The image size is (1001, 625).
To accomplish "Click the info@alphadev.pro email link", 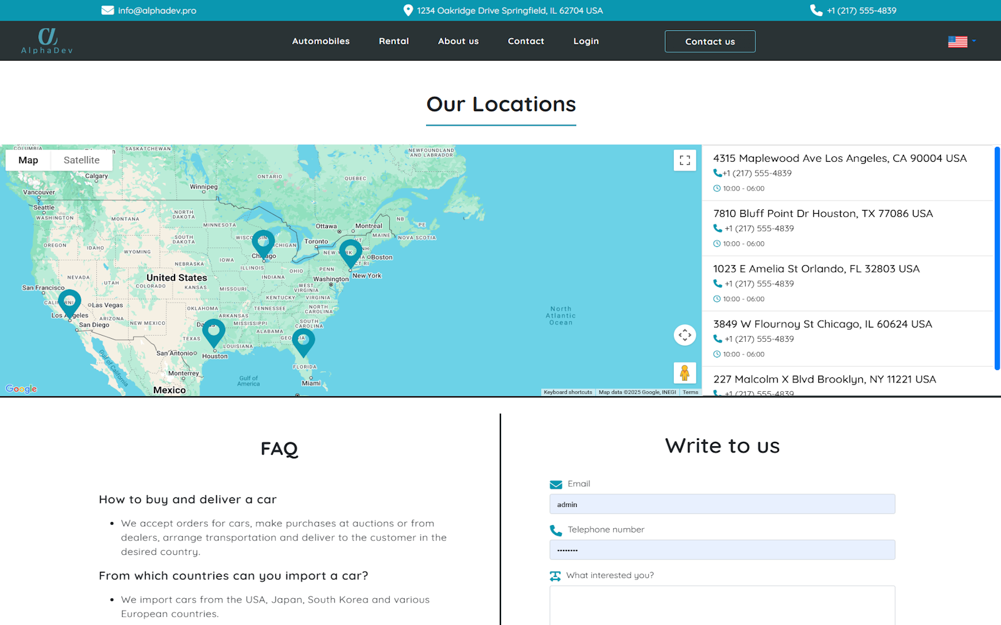I will coord(156,11).
